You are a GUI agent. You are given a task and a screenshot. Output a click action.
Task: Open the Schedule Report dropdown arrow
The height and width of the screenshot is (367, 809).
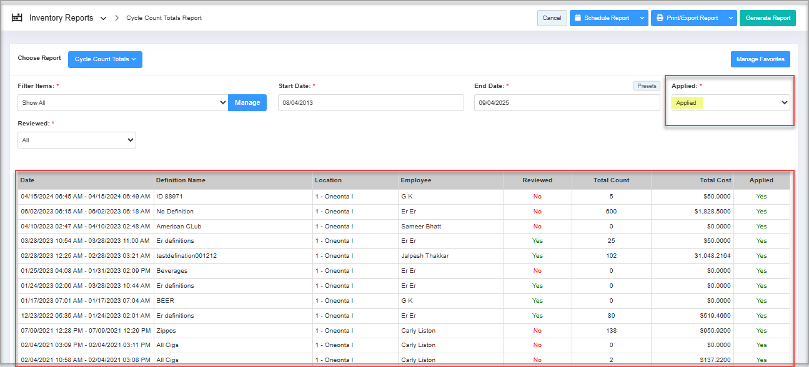click(x=642, y=18)
